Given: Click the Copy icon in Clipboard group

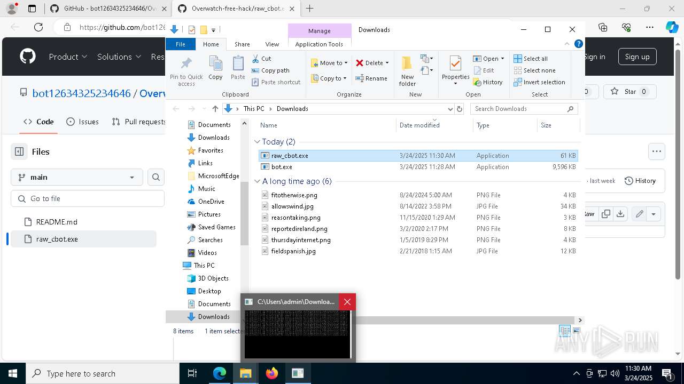Looking at the screenshot, I should pos(215,68).
